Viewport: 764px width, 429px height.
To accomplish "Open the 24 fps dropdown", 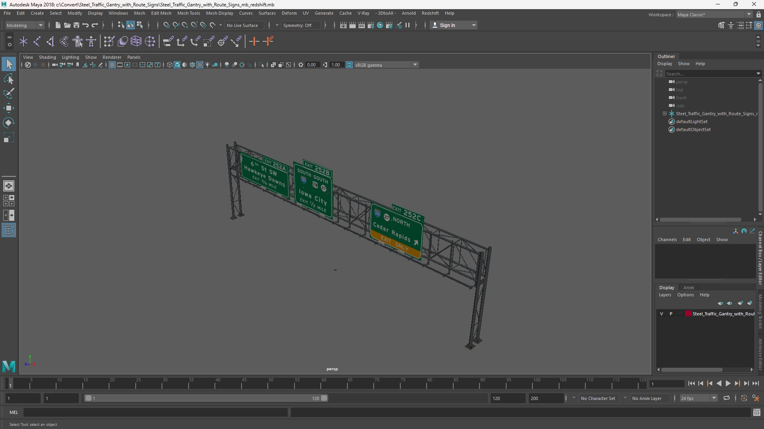I will [698, 398].
